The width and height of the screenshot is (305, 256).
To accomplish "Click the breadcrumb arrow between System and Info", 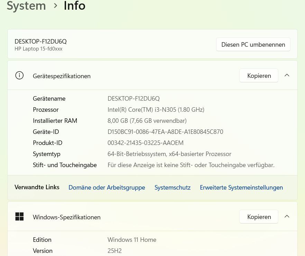I will pos(55,6).
